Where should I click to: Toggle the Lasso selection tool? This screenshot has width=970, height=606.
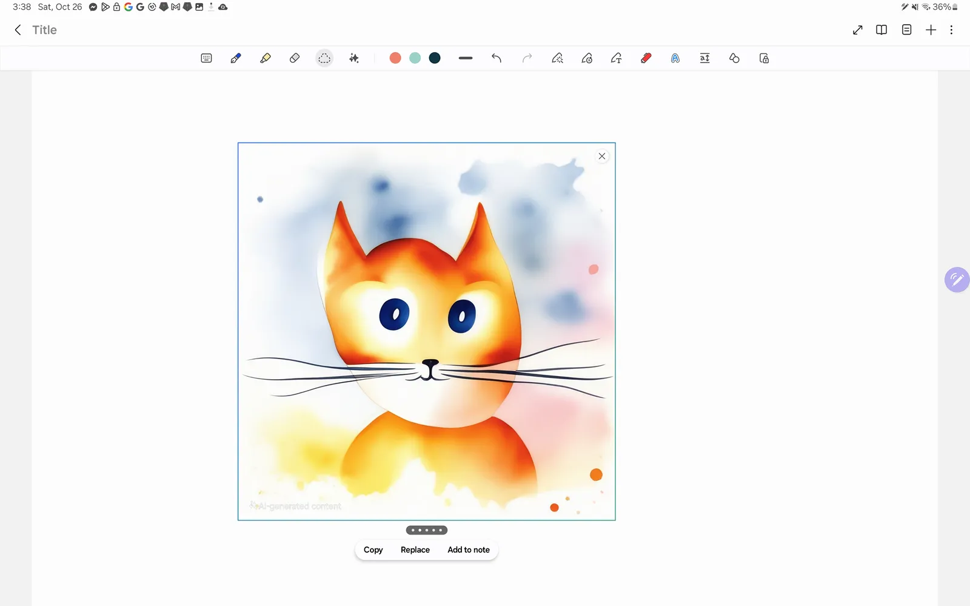pyautogui.click(x=324, y=58)
